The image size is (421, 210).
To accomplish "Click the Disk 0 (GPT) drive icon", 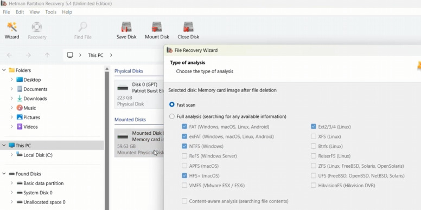I will point(123,88).
